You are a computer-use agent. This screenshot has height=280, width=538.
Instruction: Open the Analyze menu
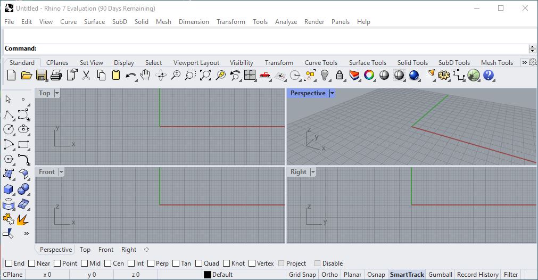tap(286, 22)
